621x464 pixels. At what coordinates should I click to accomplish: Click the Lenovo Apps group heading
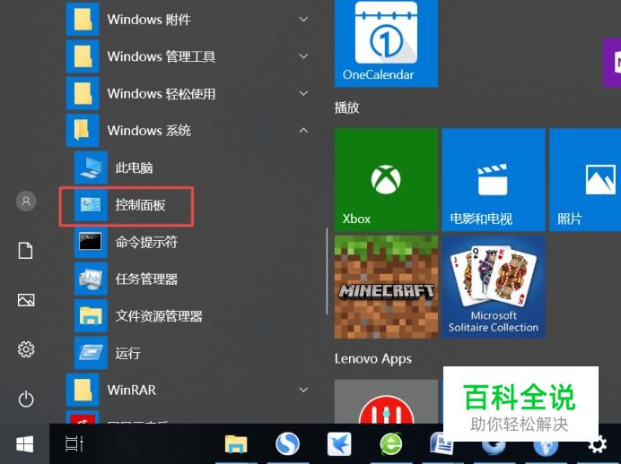[x=372, y=359]
